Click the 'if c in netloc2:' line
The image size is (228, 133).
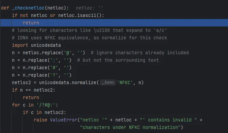[44, 113]
